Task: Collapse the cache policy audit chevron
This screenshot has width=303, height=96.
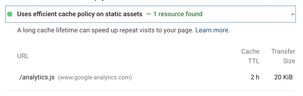Action: [x=293, y=14]
